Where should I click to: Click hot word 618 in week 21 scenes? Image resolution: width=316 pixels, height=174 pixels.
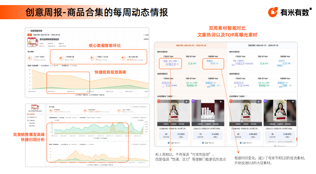(213, 63)
